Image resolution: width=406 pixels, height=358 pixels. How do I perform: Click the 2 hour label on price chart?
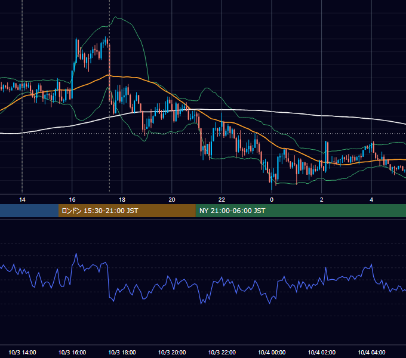[322, 200]
